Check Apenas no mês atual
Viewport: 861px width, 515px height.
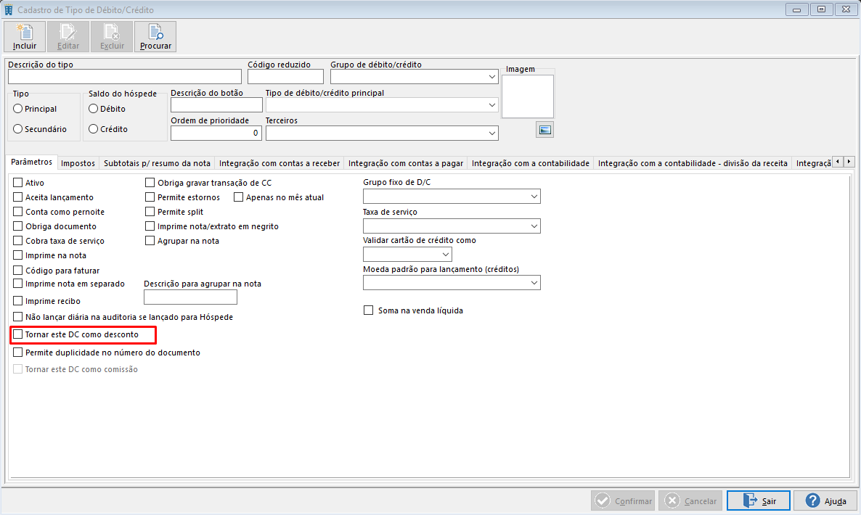click(238, 197)
